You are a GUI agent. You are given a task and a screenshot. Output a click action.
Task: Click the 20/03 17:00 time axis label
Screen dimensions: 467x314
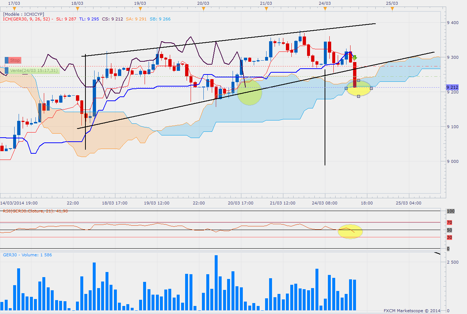click(241, 203)
